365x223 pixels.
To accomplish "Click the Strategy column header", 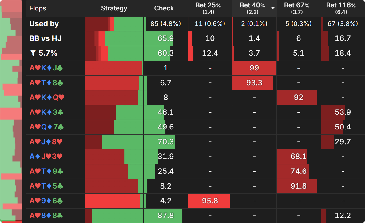I will click(114, 8).
